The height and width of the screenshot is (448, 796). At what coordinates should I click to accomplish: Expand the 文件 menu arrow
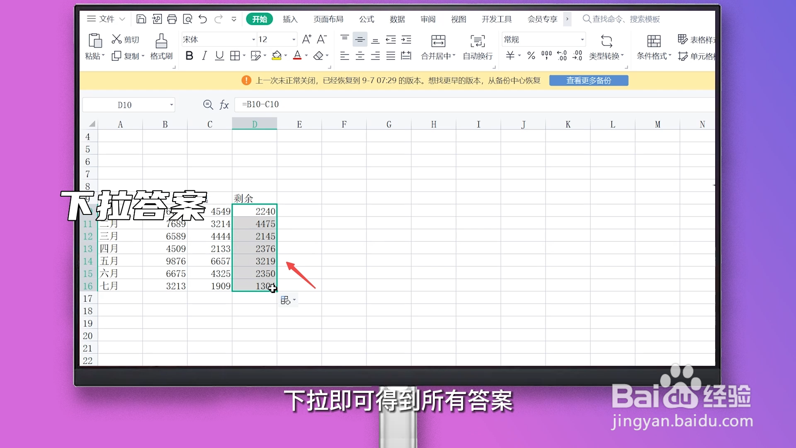tap(122, 19)
